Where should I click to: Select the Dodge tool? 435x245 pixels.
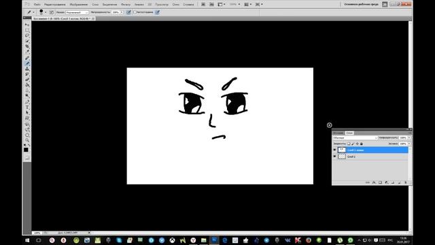pyautogui.click(x=27, y=95)
